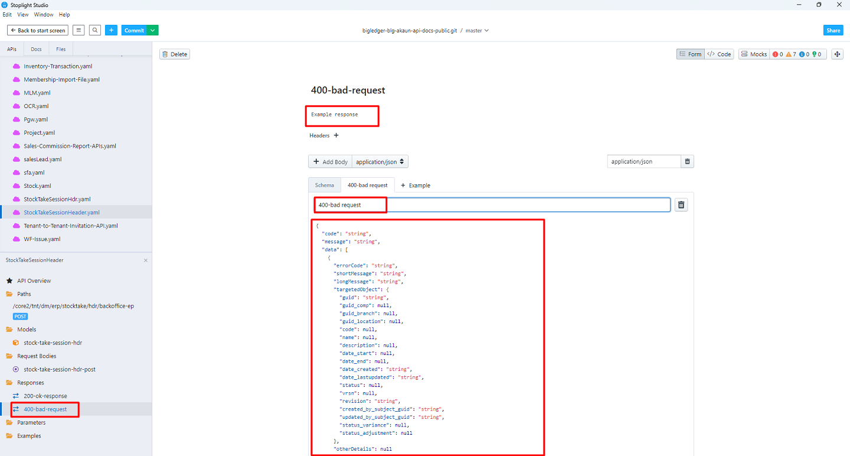Open the application/json media type dropdown
Screen dimensions: 850x456
point(380,162)
